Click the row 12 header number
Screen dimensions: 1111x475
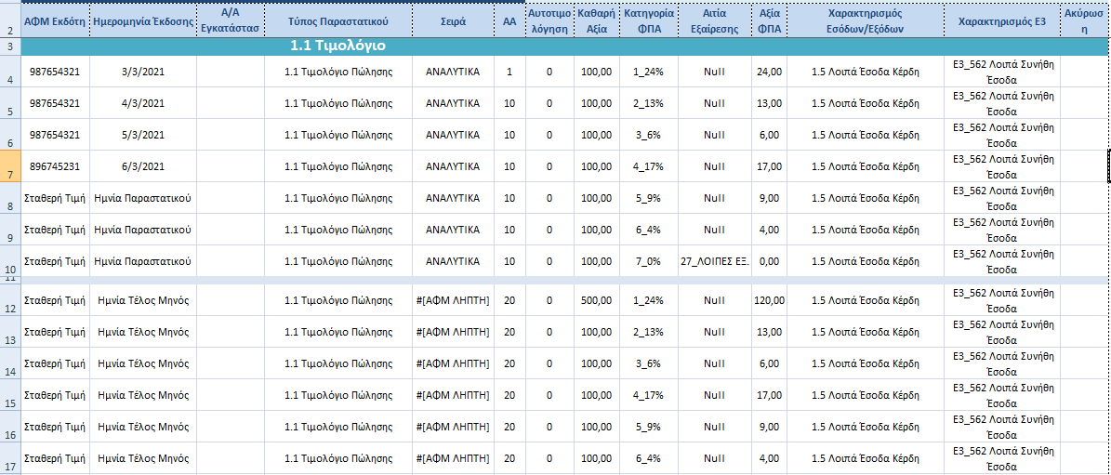pyautogui.click(x=9, y=307)
